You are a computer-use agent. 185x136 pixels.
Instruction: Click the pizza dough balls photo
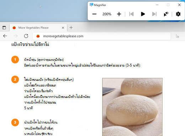(132, 107)
